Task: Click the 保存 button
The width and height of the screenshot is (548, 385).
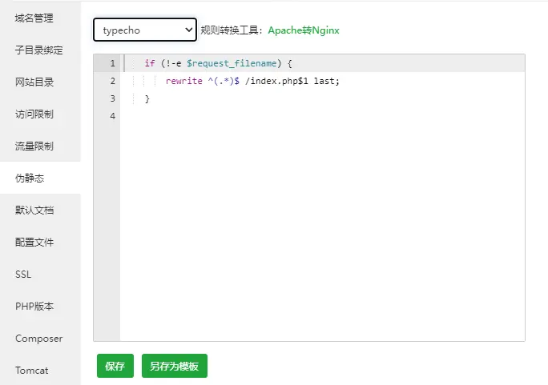Action: pyautogui.click(x=115, y=366)
